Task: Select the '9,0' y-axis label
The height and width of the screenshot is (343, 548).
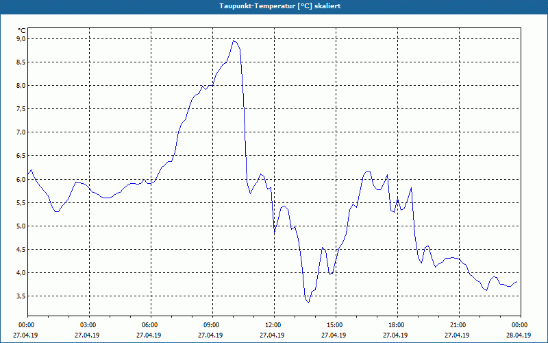Action: coord(21,39)
